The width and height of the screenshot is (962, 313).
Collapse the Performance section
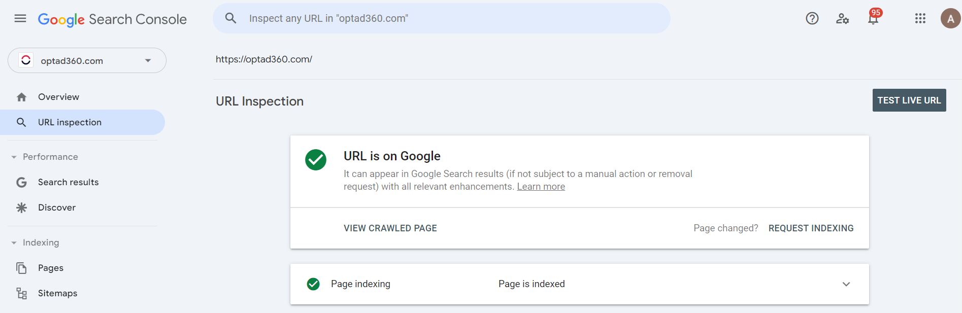(x=45, y=157)
